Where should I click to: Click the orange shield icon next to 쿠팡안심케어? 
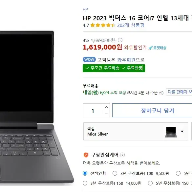point(86,155)
